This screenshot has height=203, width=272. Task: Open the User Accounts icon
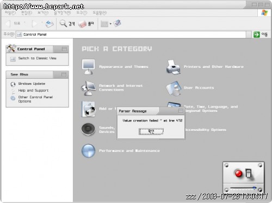[174, 88]
